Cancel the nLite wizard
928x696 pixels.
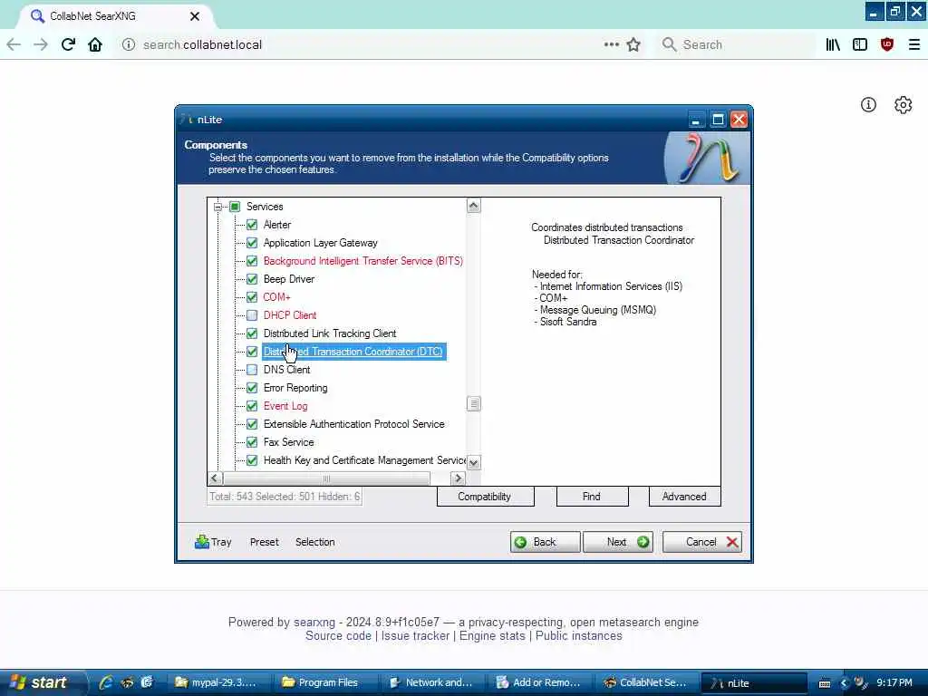[702, 542]
